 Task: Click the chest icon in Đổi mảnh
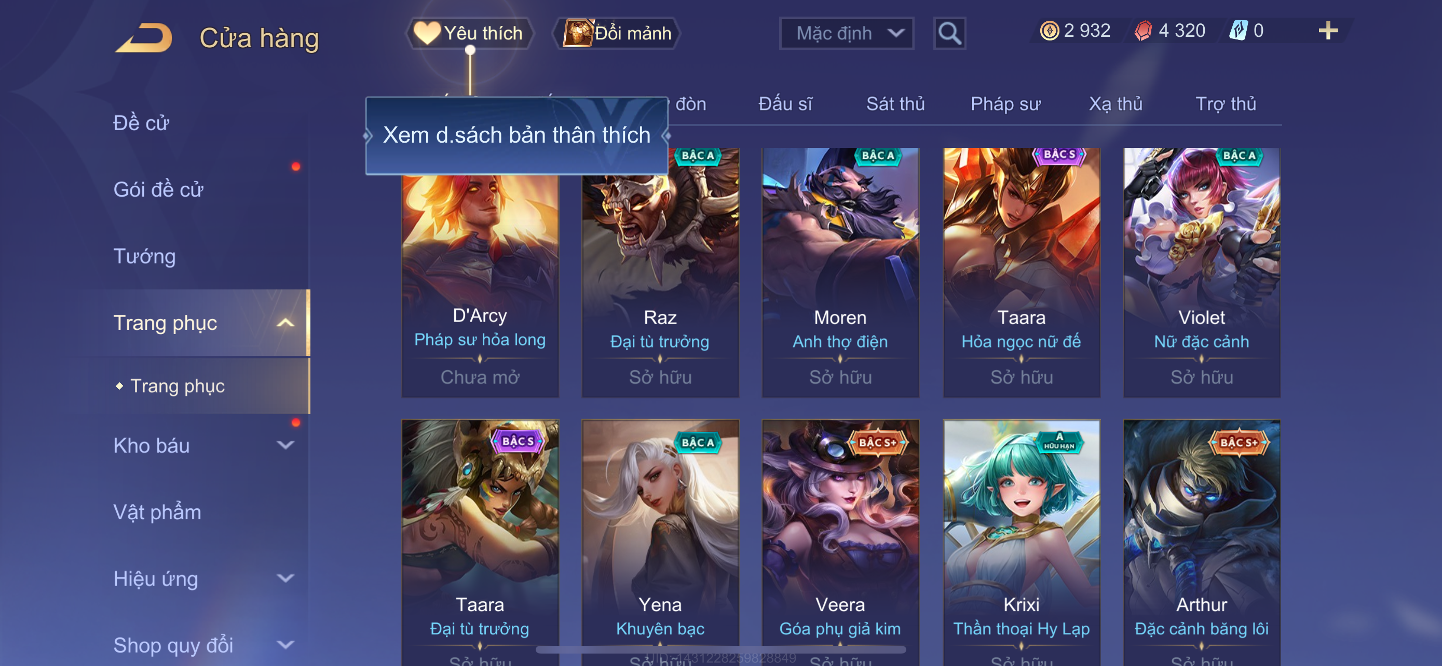[x=578, y=33]
